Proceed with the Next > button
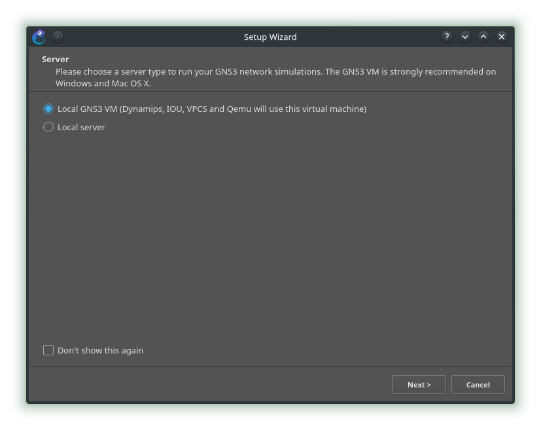541x430 pixels. click(x=419, y=384)
